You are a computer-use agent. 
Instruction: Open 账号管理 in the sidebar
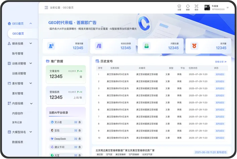[18, 53]
